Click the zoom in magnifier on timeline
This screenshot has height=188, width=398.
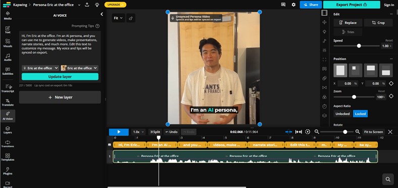pyautogui.click(x=358, y=131)
